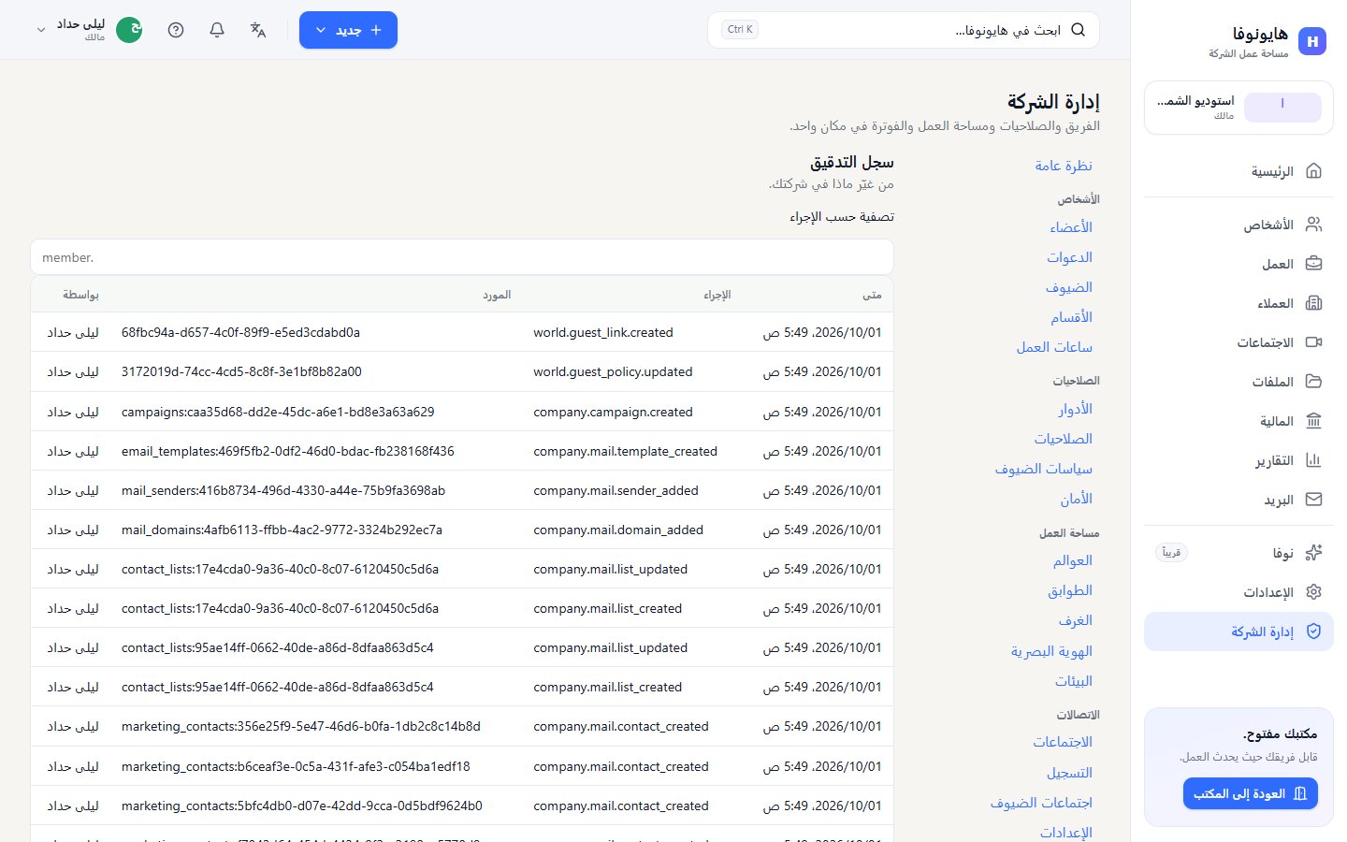This screenshot has height=842, width=1347.
Task: Open the الإعدادات gear icon
Action: [1313, 592]
